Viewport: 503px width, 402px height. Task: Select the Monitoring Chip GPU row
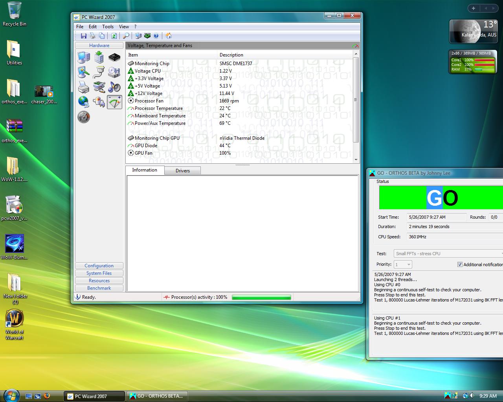[240, 138]
